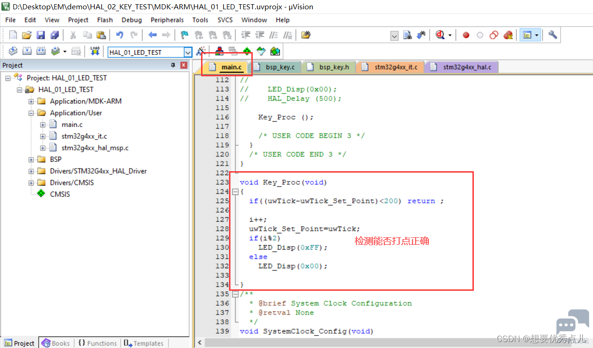Expand the BSP folder in project tree
Viewport: 593px width, 348px height.
point(31,160)
